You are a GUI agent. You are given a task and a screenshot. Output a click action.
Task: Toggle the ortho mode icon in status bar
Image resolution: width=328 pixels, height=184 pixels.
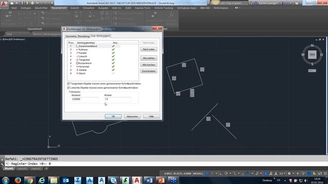(221, 174)
